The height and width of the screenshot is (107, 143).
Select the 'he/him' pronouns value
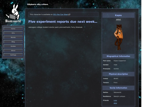[116, 69]
